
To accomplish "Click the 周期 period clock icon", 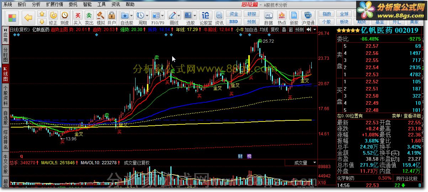I will 141,16.
